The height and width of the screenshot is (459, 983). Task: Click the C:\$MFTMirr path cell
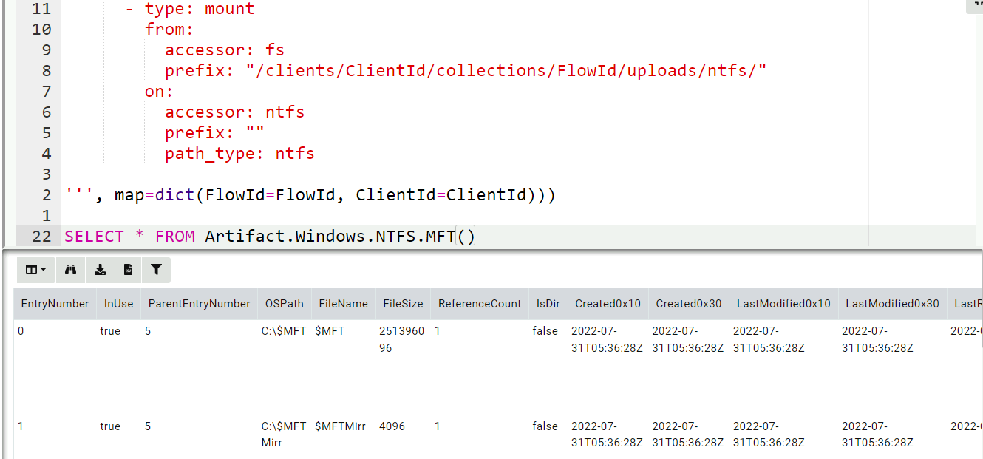(284, 434)
